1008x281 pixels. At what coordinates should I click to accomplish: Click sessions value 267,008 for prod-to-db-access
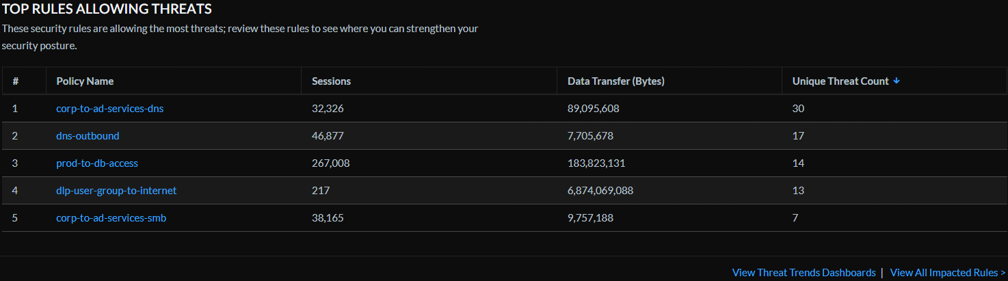coord(330,163)
